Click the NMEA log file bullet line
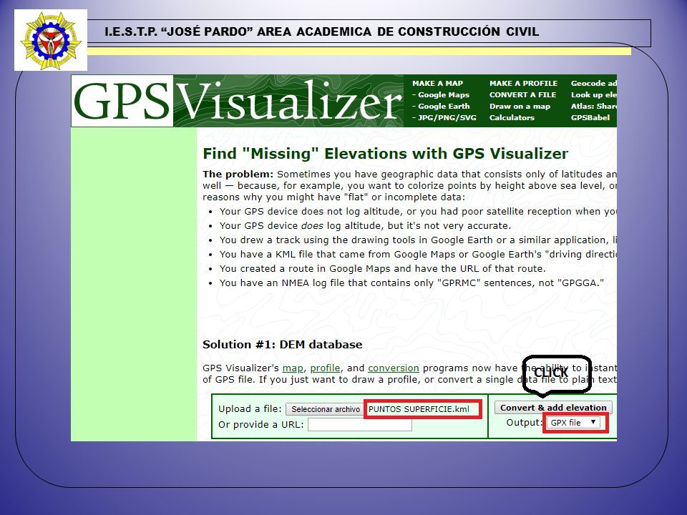Image resolution: width=687 pixels, height=515 pixels. coord(411,283)
